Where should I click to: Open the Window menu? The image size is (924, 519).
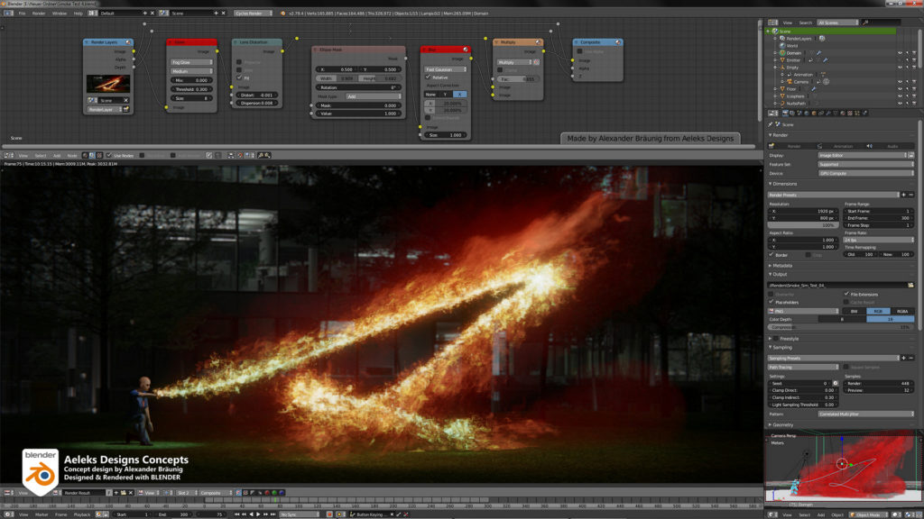(x=60, y=13)
